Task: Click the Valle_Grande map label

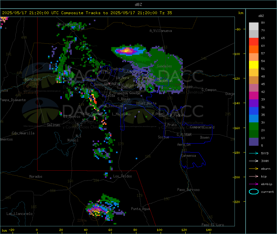Action: (x=91, y=113)
